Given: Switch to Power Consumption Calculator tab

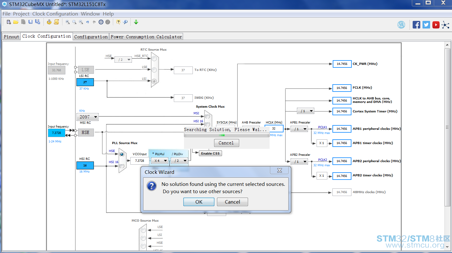Looking at the screenshot, I should coord(146,37).
